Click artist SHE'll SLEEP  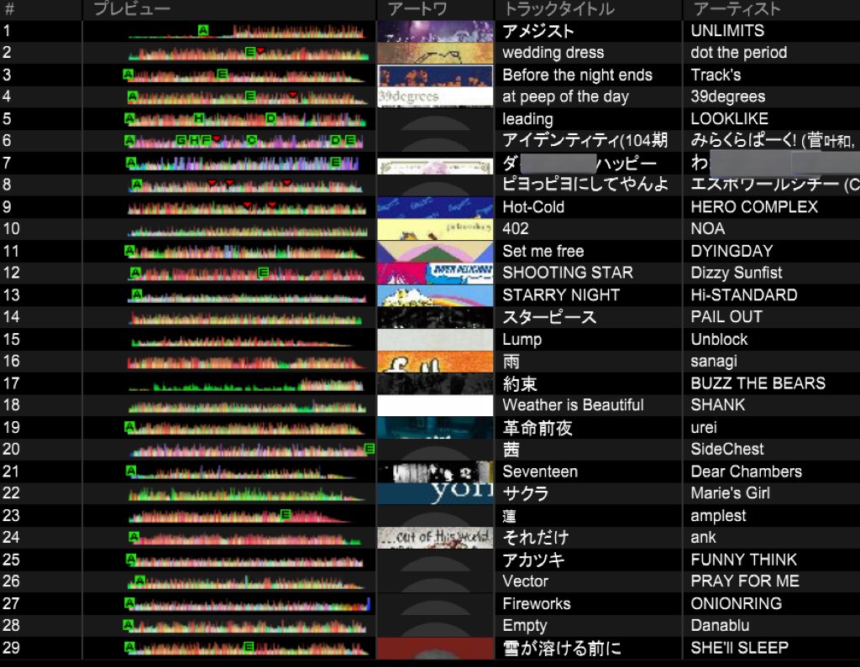739,648
